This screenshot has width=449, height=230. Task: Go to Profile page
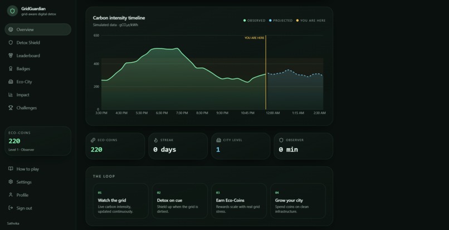(x=38, y=195)
